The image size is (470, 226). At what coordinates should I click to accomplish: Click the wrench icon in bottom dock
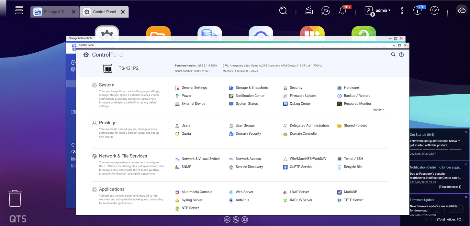coord(236,220)
